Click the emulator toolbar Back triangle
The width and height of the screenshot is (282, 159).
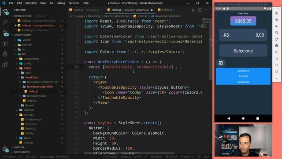pyautogui.click(x=277, y=59)
